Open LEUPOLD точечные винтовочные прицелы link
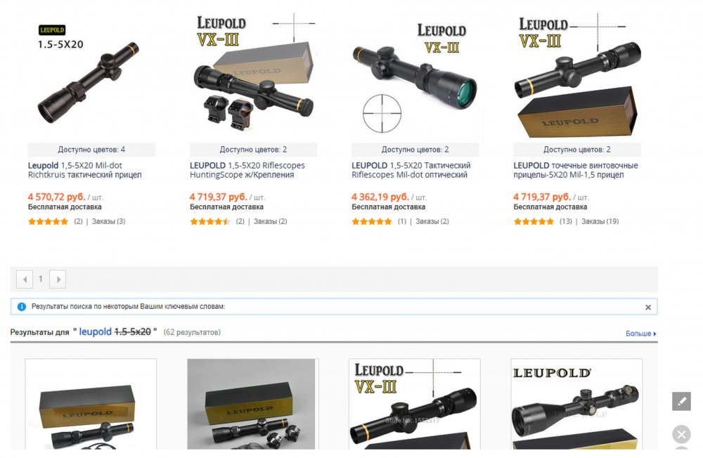The width and height of the screenshot is (703, 458). point(576,170)
